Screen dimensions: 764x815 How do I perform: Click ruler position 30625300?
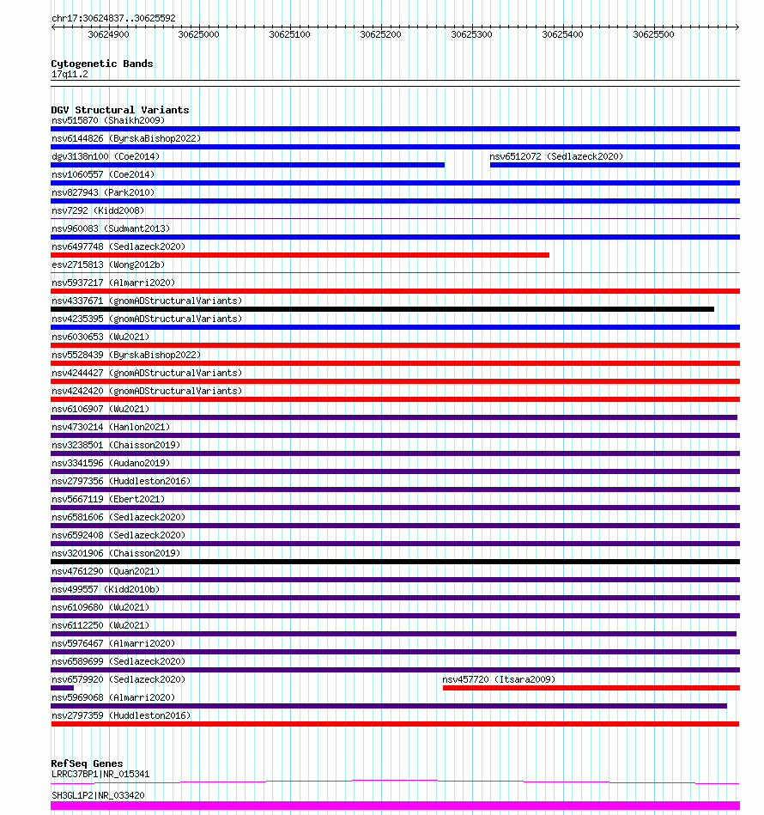[471, 34]
